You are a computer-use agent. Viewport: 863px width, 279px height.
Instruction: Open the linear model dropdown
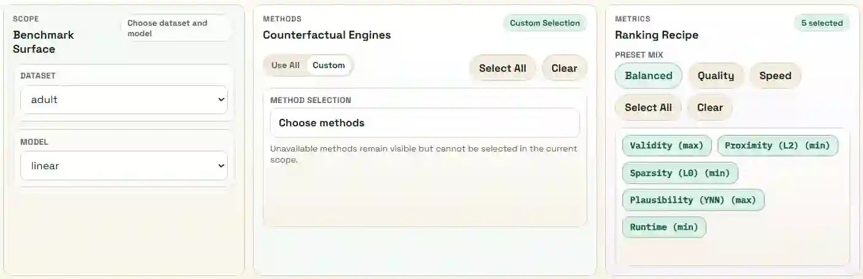coord(124,166)
